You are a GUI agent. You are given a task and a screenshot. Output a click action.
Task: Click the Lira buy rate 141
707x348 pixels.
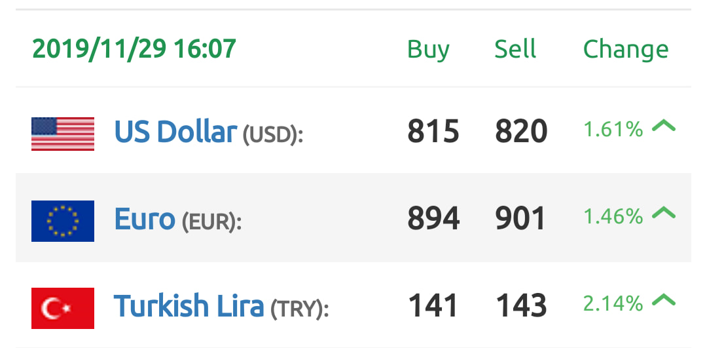pos(433,305)
